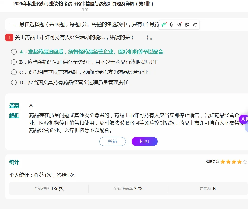This screenshot has width=248, height=209.
Task: Click the AI text icon in floating toolbar
Action: 195,25
